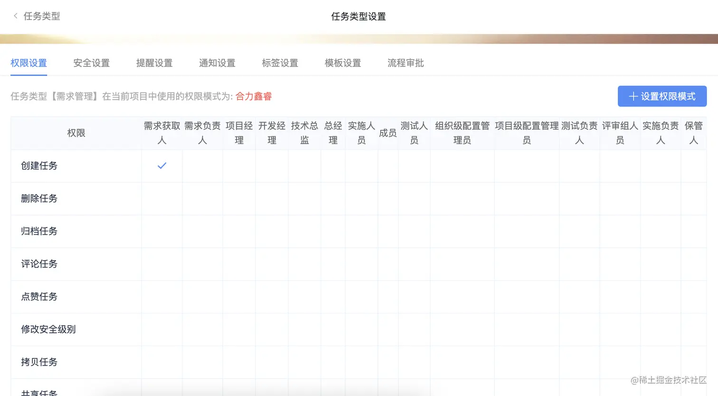Open the 通知设置 tab
Viewport: 718px width, 396px height.
217,63
